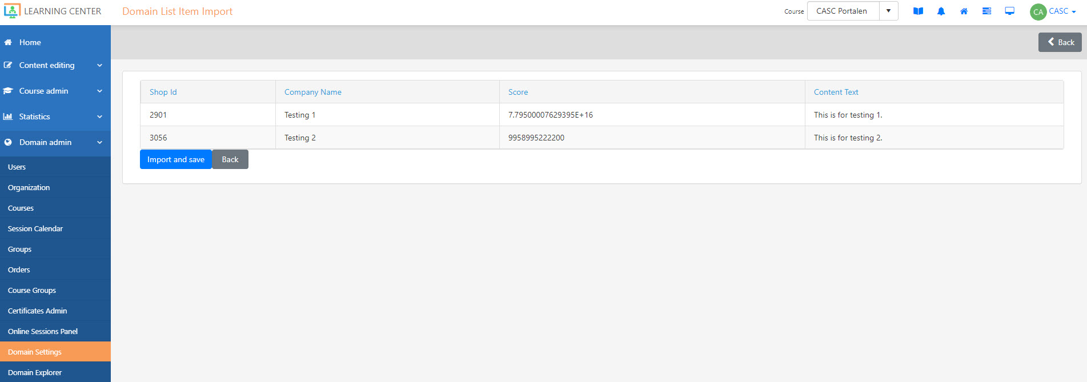Sort by Company Name column header
Screen dimensions: 1087x382
pyautogui.click(x=313, y=93)
